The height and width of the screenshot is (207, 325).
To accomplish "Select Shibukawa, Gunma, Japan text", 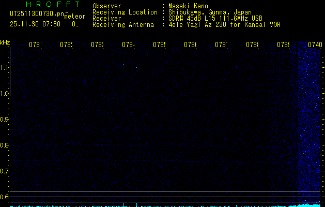I will [x=210, y=12].
